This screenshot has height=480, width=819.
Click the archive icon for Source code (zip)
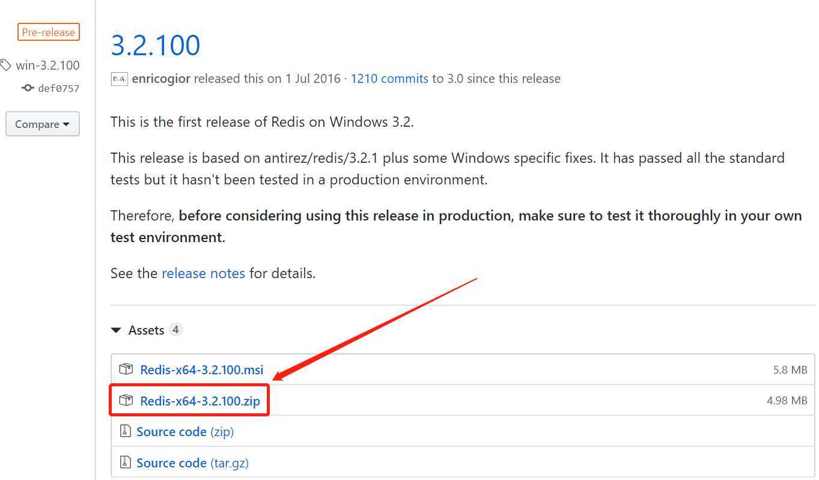coord(126,431)
